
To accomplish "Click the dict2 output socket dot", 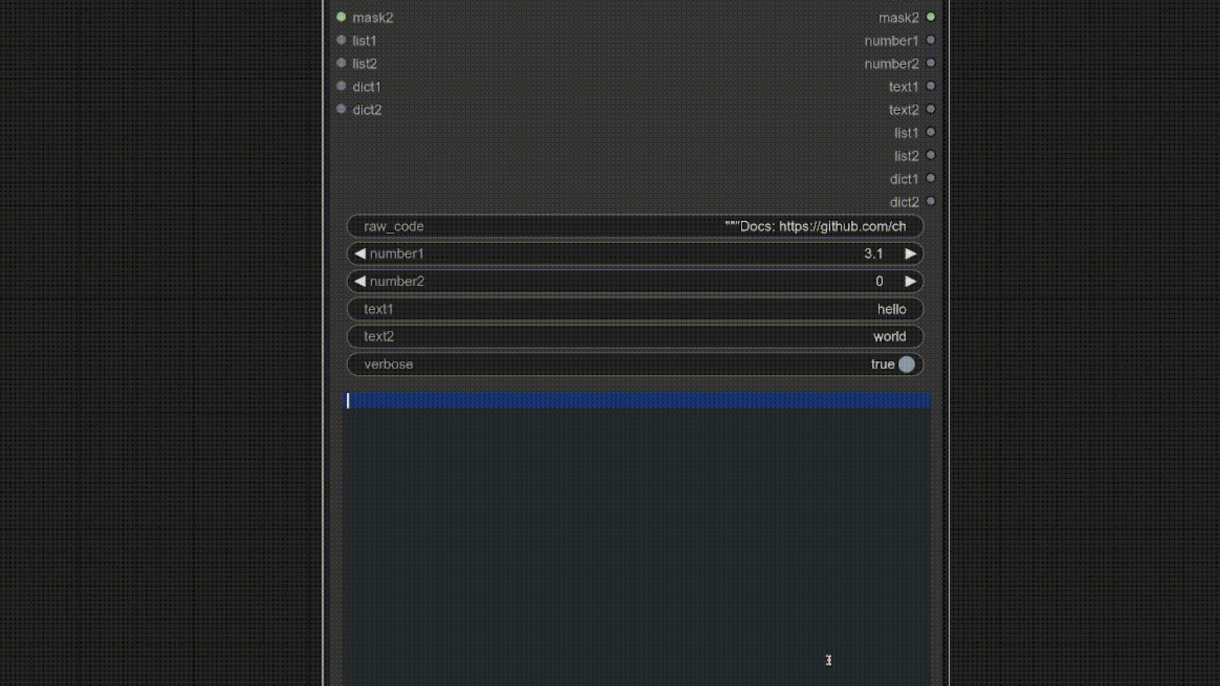I will pyautogui.click(x=931, y=201).
